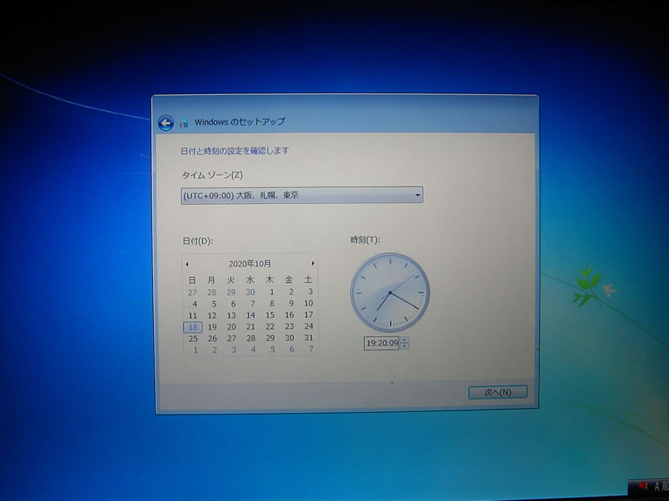669x501 pixels.
Task: Click the time field showing 19:20:09
Action: pos(381,343)
